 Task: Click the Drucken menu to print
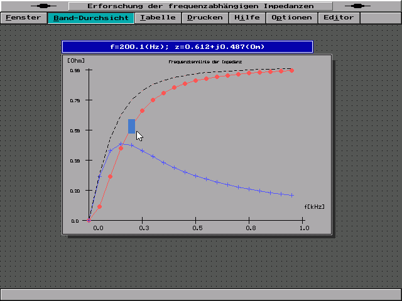(205, 18)
